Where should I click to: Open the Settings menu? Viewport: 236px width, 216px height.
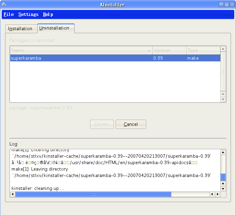[x=28, y=15]
